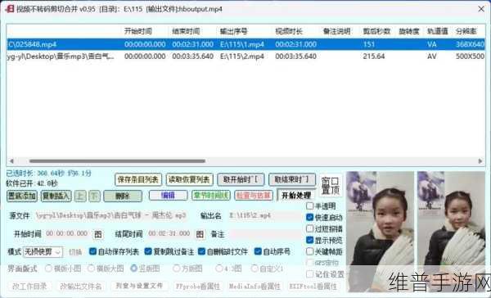Click the 视频时长 column header
Viewport: 491px width, 298px height.
pyautogui.click(x=289, y=31)
